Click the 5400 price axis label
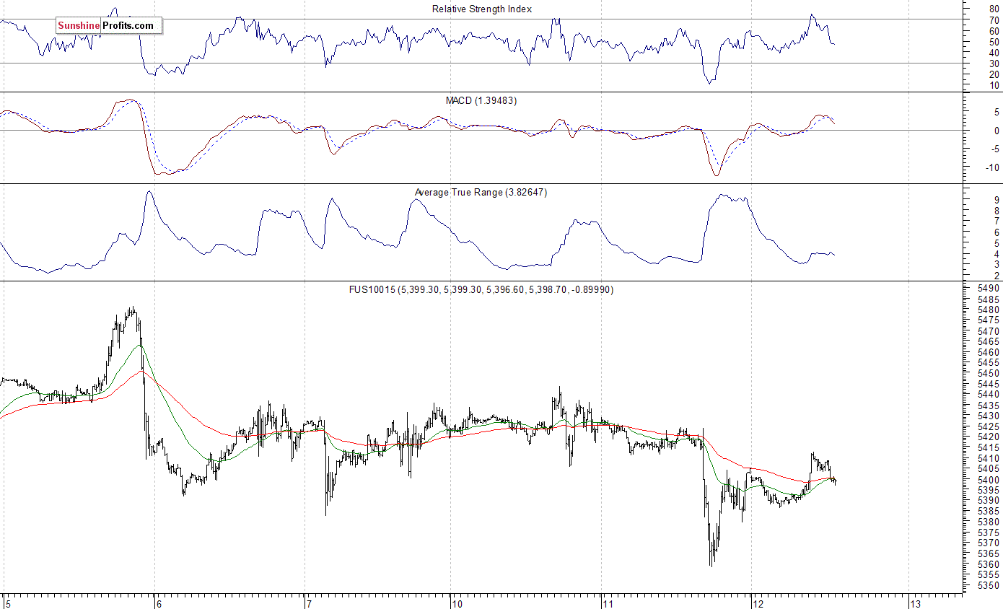This screenshot has width=1003, height=609. pyautogui.click(x=988, y=480)
